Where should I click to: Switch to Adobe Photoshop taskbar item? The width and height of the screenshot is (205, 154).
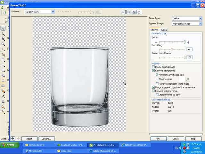[103, 151]
